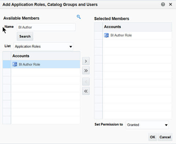Click the Remove single left arrow button
The width and height of the screenshot is (176, 144).
pyautogui.click(x=86, y=82)
